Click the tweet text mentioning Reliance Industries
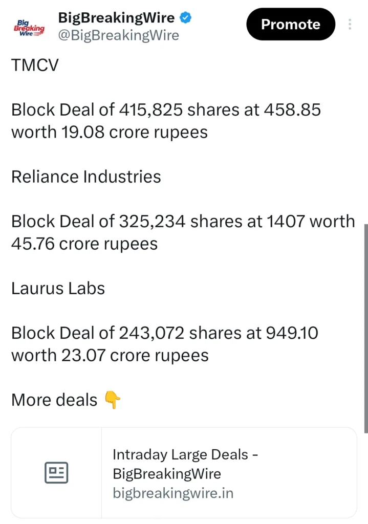 pos(86,177)
